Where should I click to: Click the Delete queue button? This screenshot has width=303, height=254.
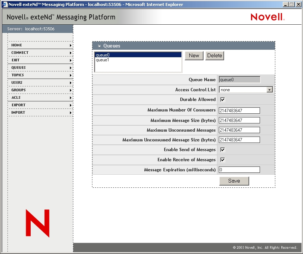tap(215, 56)
